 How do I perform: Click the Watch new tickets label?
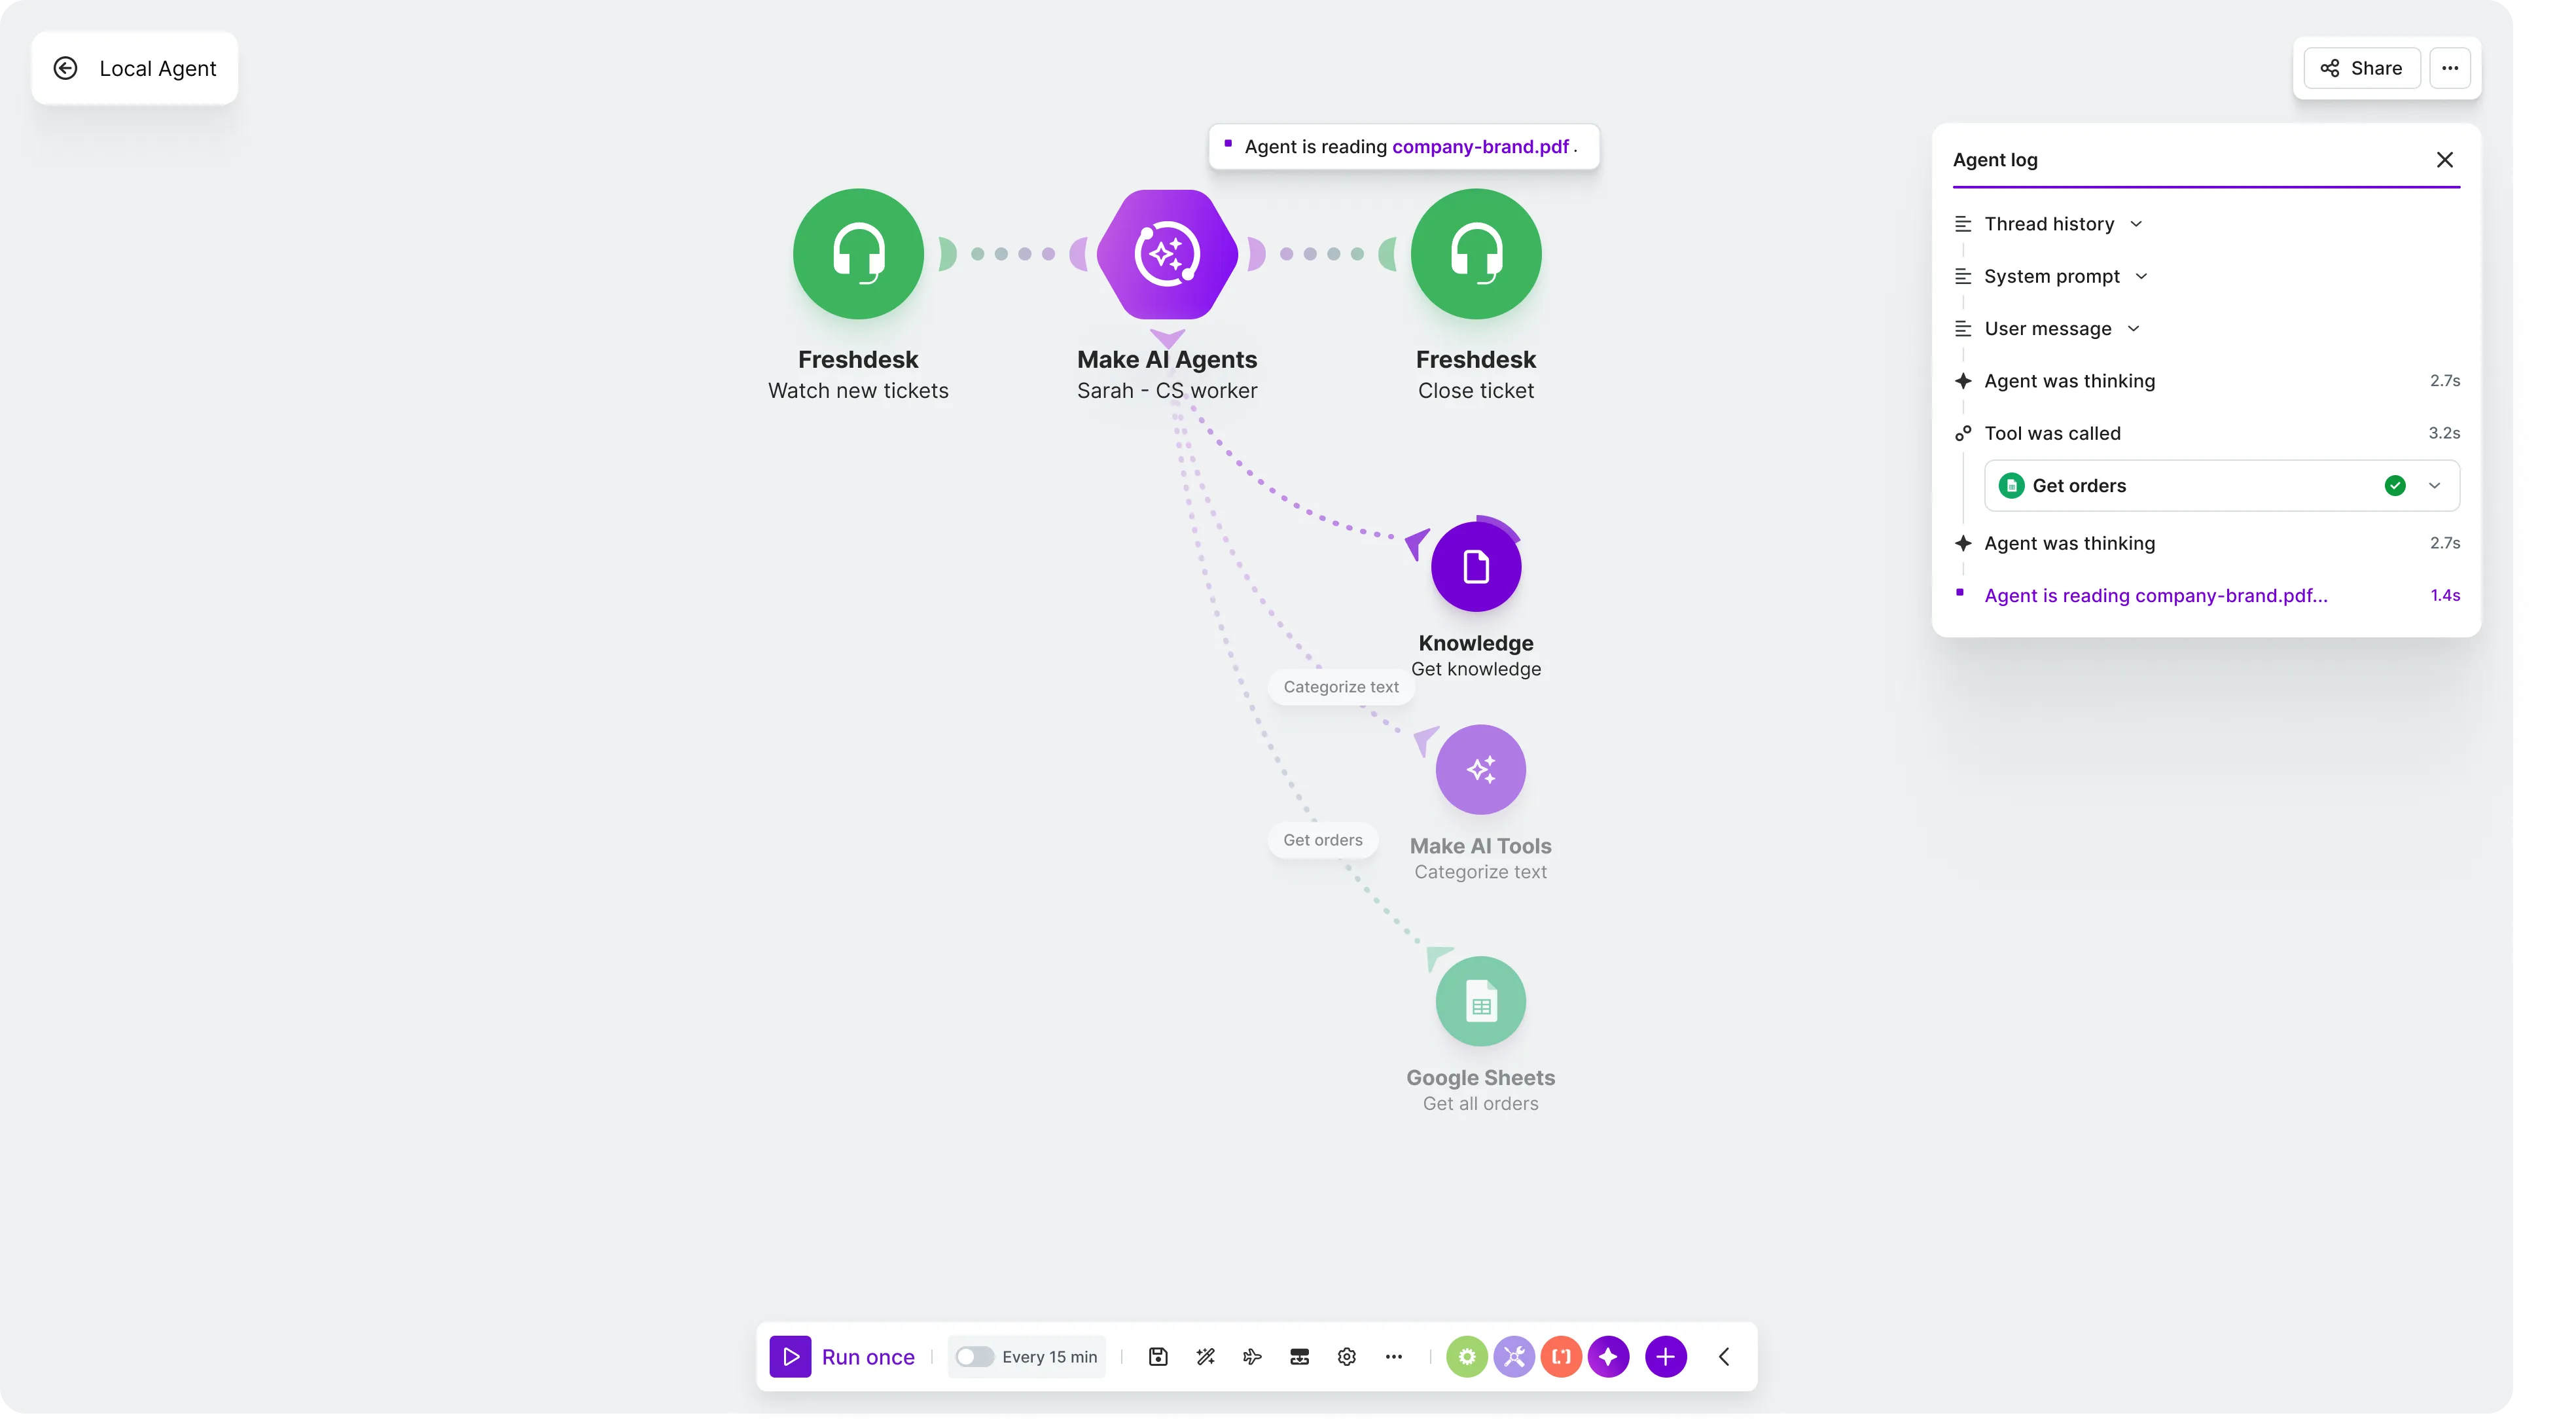click(858, 391)
